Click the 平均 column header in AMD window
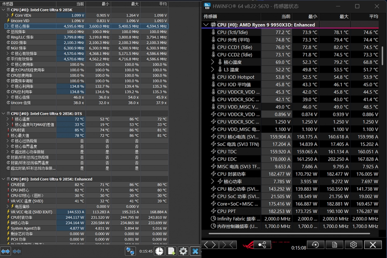 [x=364, y=16]
